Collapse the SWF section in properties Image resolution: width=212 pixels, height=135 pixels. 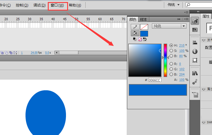[203, 122]
